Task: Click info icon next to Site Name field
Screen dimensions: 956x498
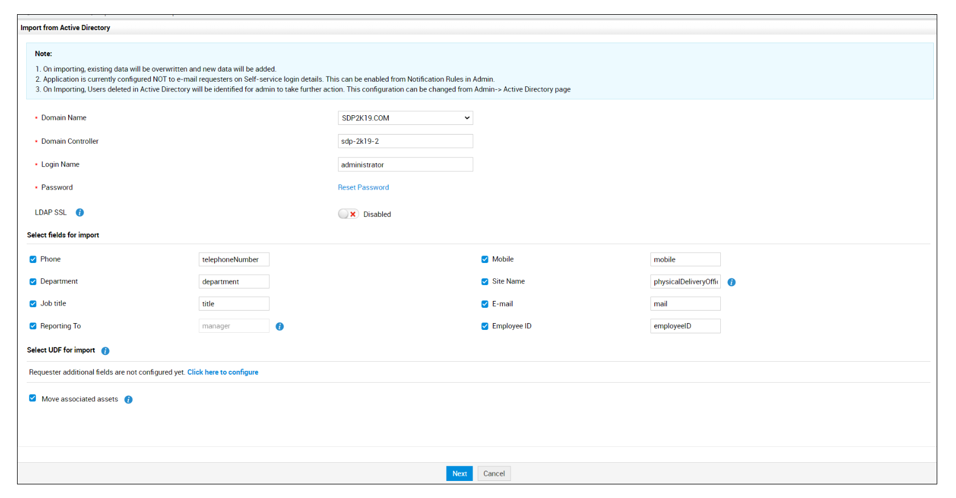Action: click(732, 282)
